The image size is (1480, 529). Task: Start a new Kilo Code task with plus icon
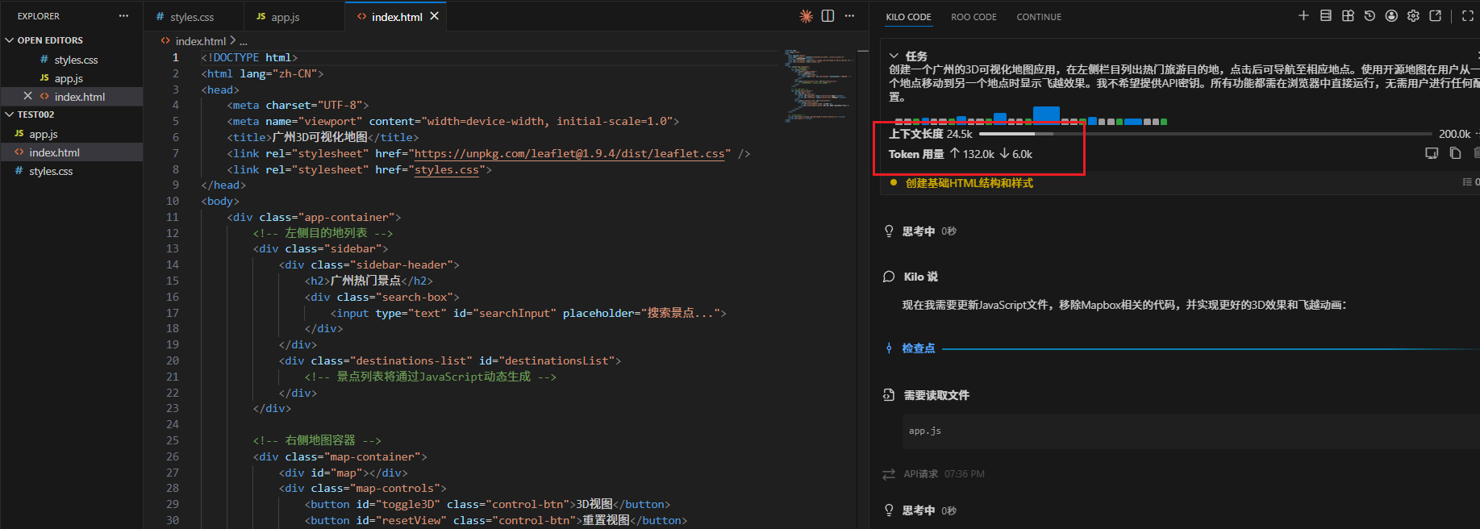[1303, 15]
